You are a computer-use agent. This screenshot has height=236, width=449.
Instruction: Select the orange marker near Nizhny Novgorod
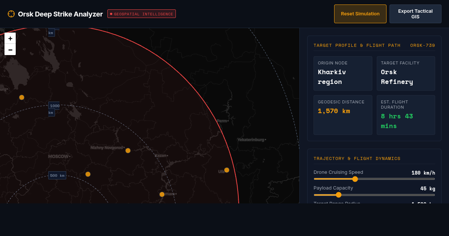[128, 151]
